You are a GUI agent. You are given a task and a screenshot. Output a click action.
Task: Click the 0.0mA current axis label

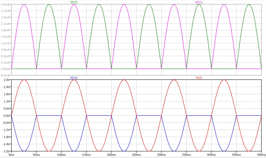click(x=5, y=69)
